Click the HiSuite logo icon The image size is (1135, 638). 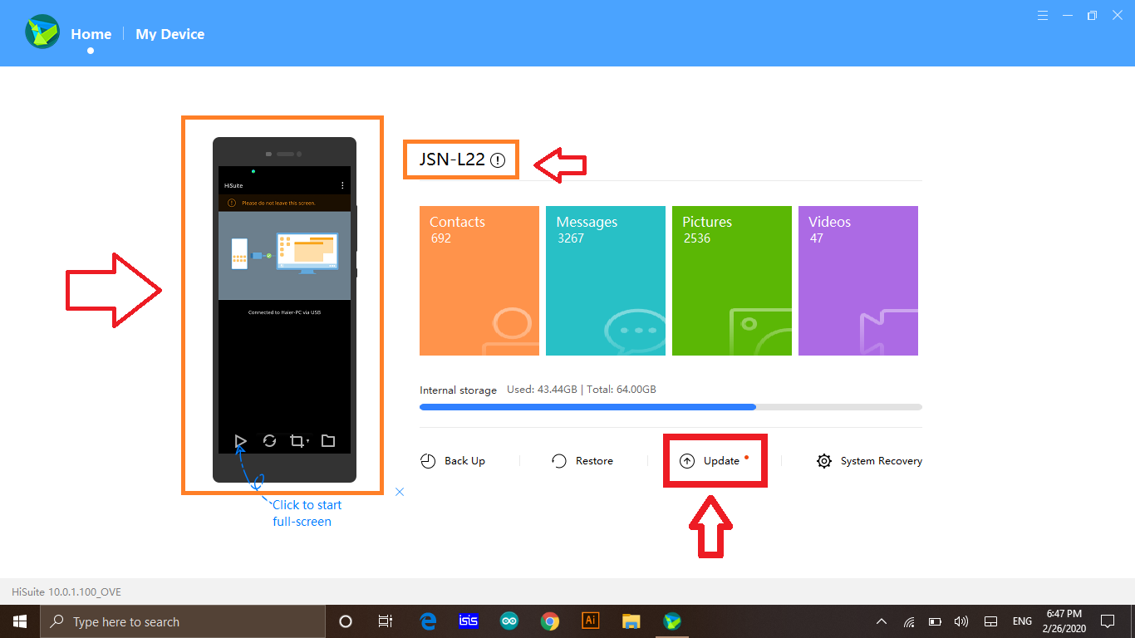42,33
